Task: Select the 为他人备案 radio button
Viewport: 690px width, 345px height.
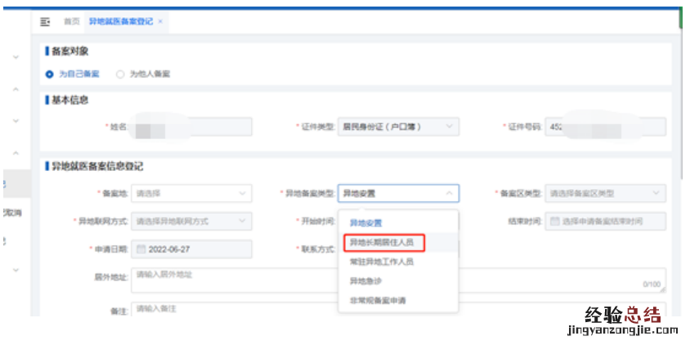Action: (x=120, y=74)
